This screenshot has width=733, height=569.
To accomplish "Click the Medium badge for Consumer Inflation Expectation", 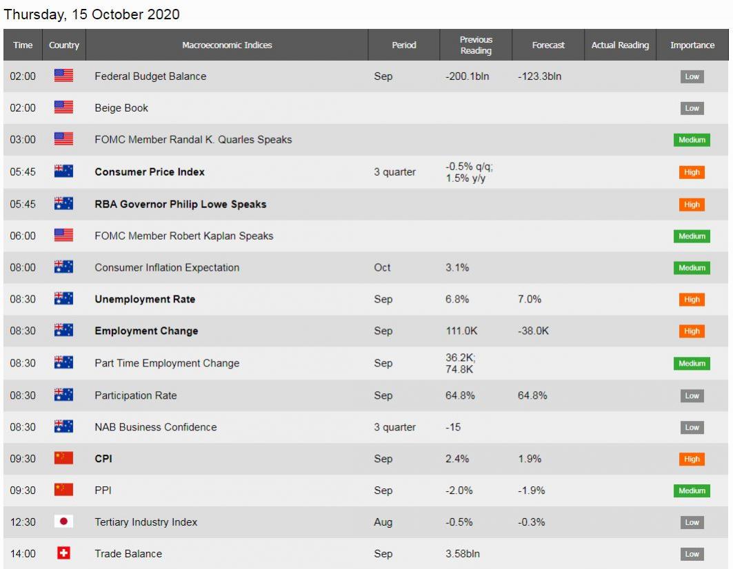I will click(x=692, y=268).
